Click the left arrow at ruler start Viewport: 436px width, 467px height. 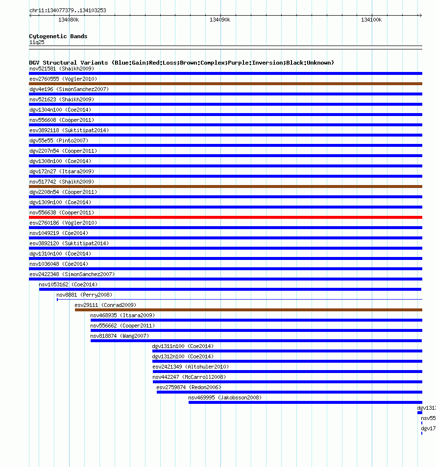pos(31,15)
